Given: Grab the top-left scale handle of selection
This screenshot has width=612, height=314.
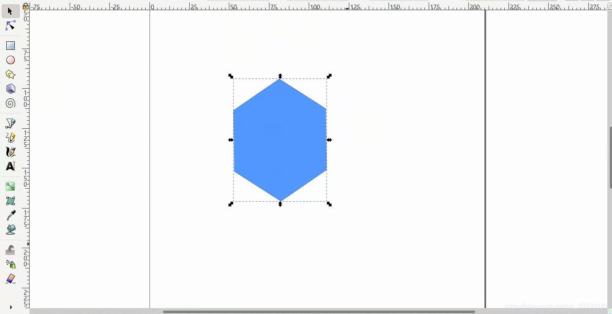Looking at the screenshot, I should 231,76.
